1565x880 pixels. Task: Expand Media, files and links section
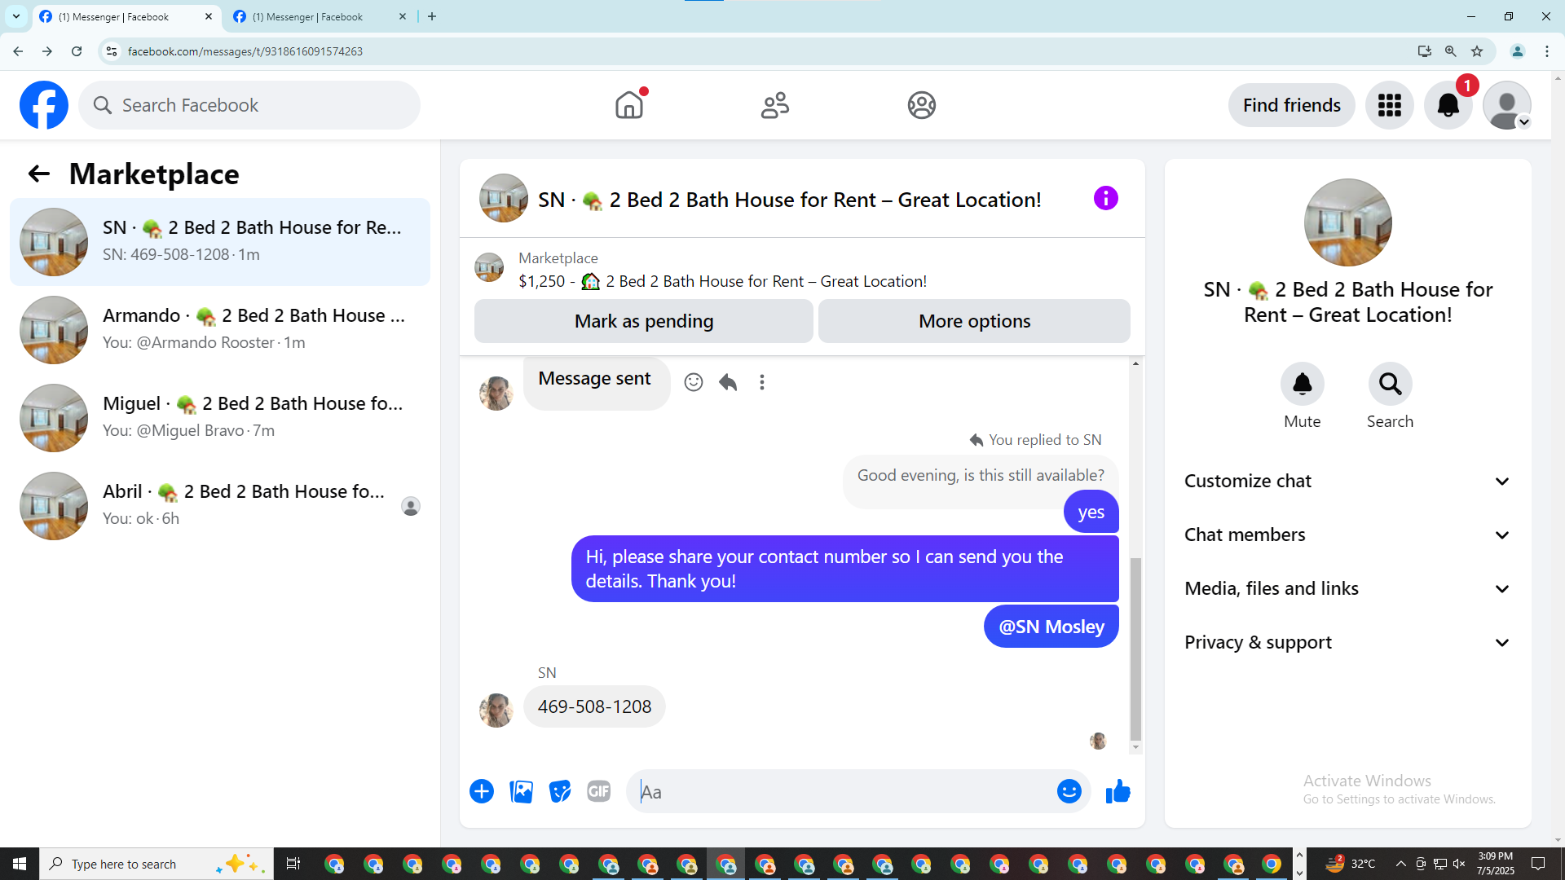(x=1347, y=588)
